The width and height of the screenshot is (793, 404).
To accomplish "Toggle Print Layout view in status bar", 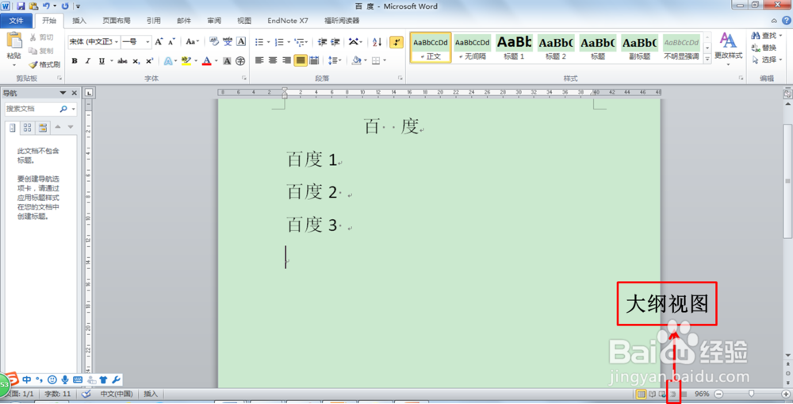I will [642, 394].
